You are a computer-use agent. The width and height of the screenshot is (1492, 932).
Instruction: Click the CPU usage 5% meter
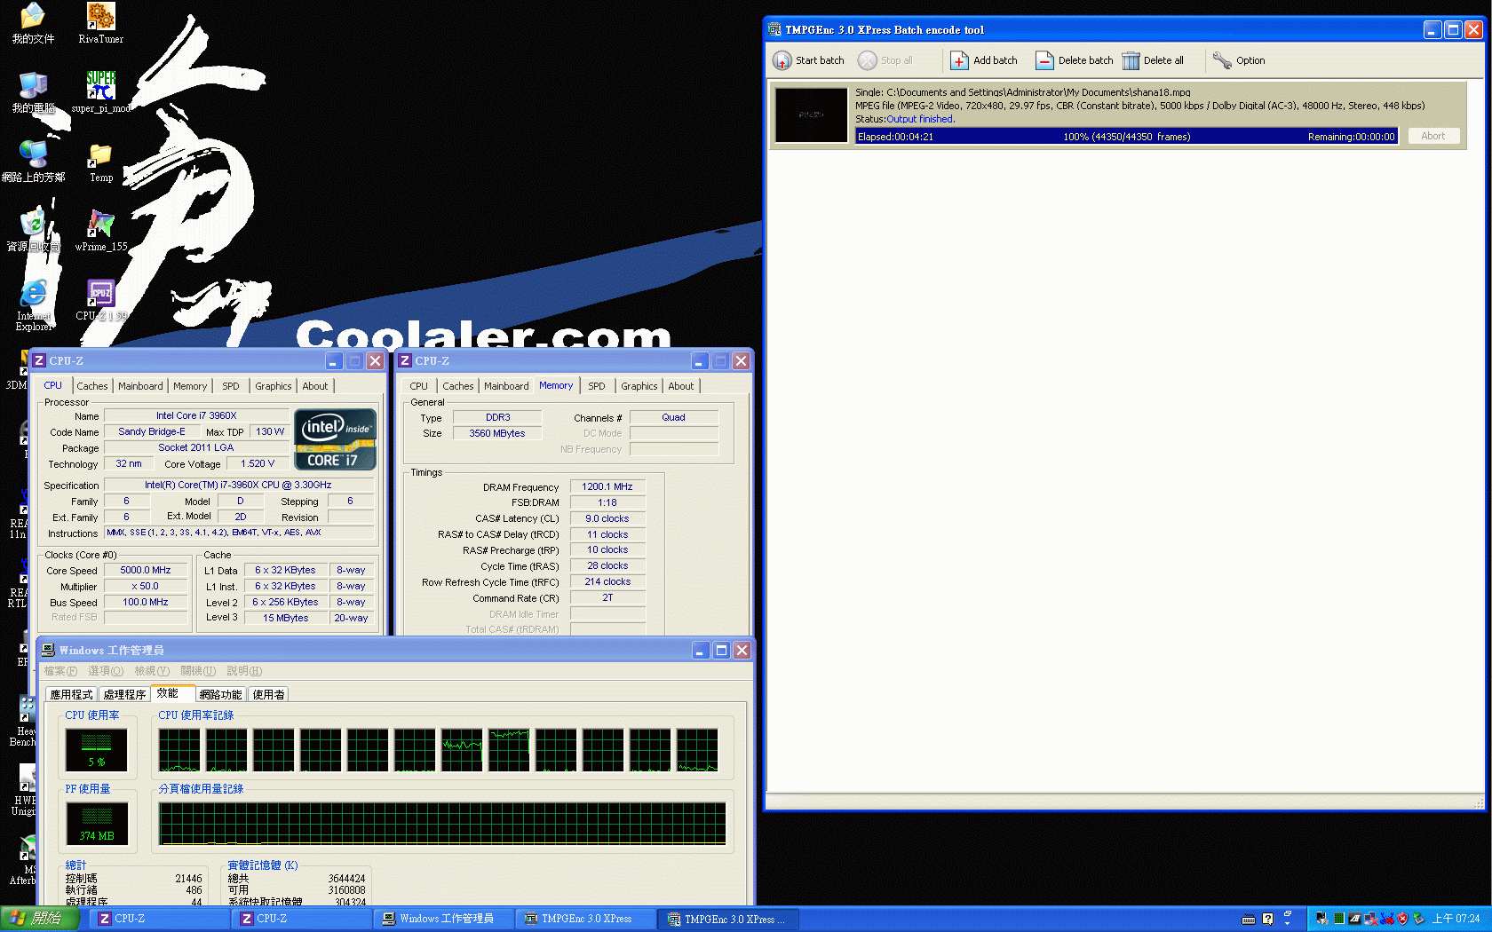point(97,750)
